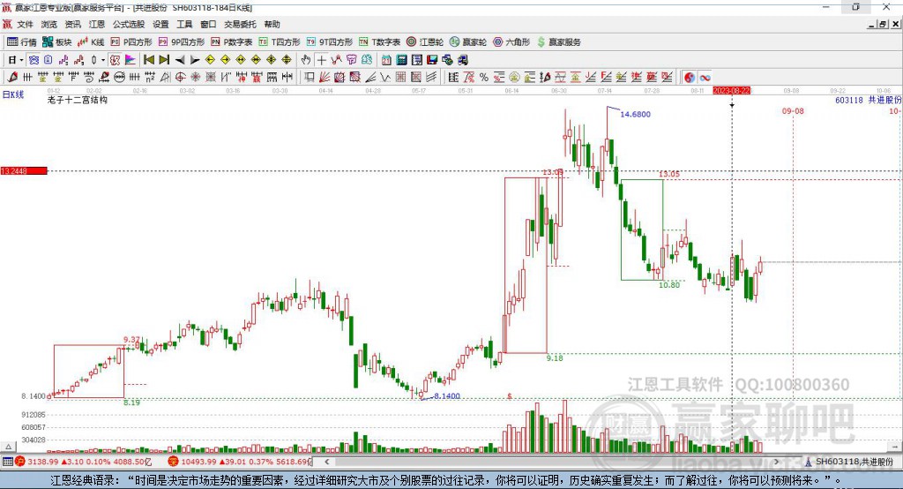Click the 603118 共进股份 stock title
This screenshot has height=489, width=903.
pos(868,100)
